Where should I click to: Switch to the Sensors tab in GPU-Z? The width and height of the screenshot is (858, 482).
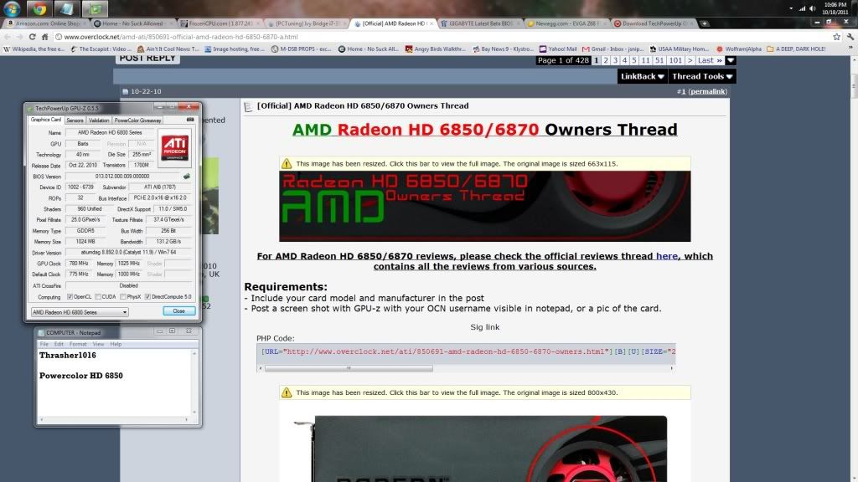pyautogui.click(x=75, y=120)
